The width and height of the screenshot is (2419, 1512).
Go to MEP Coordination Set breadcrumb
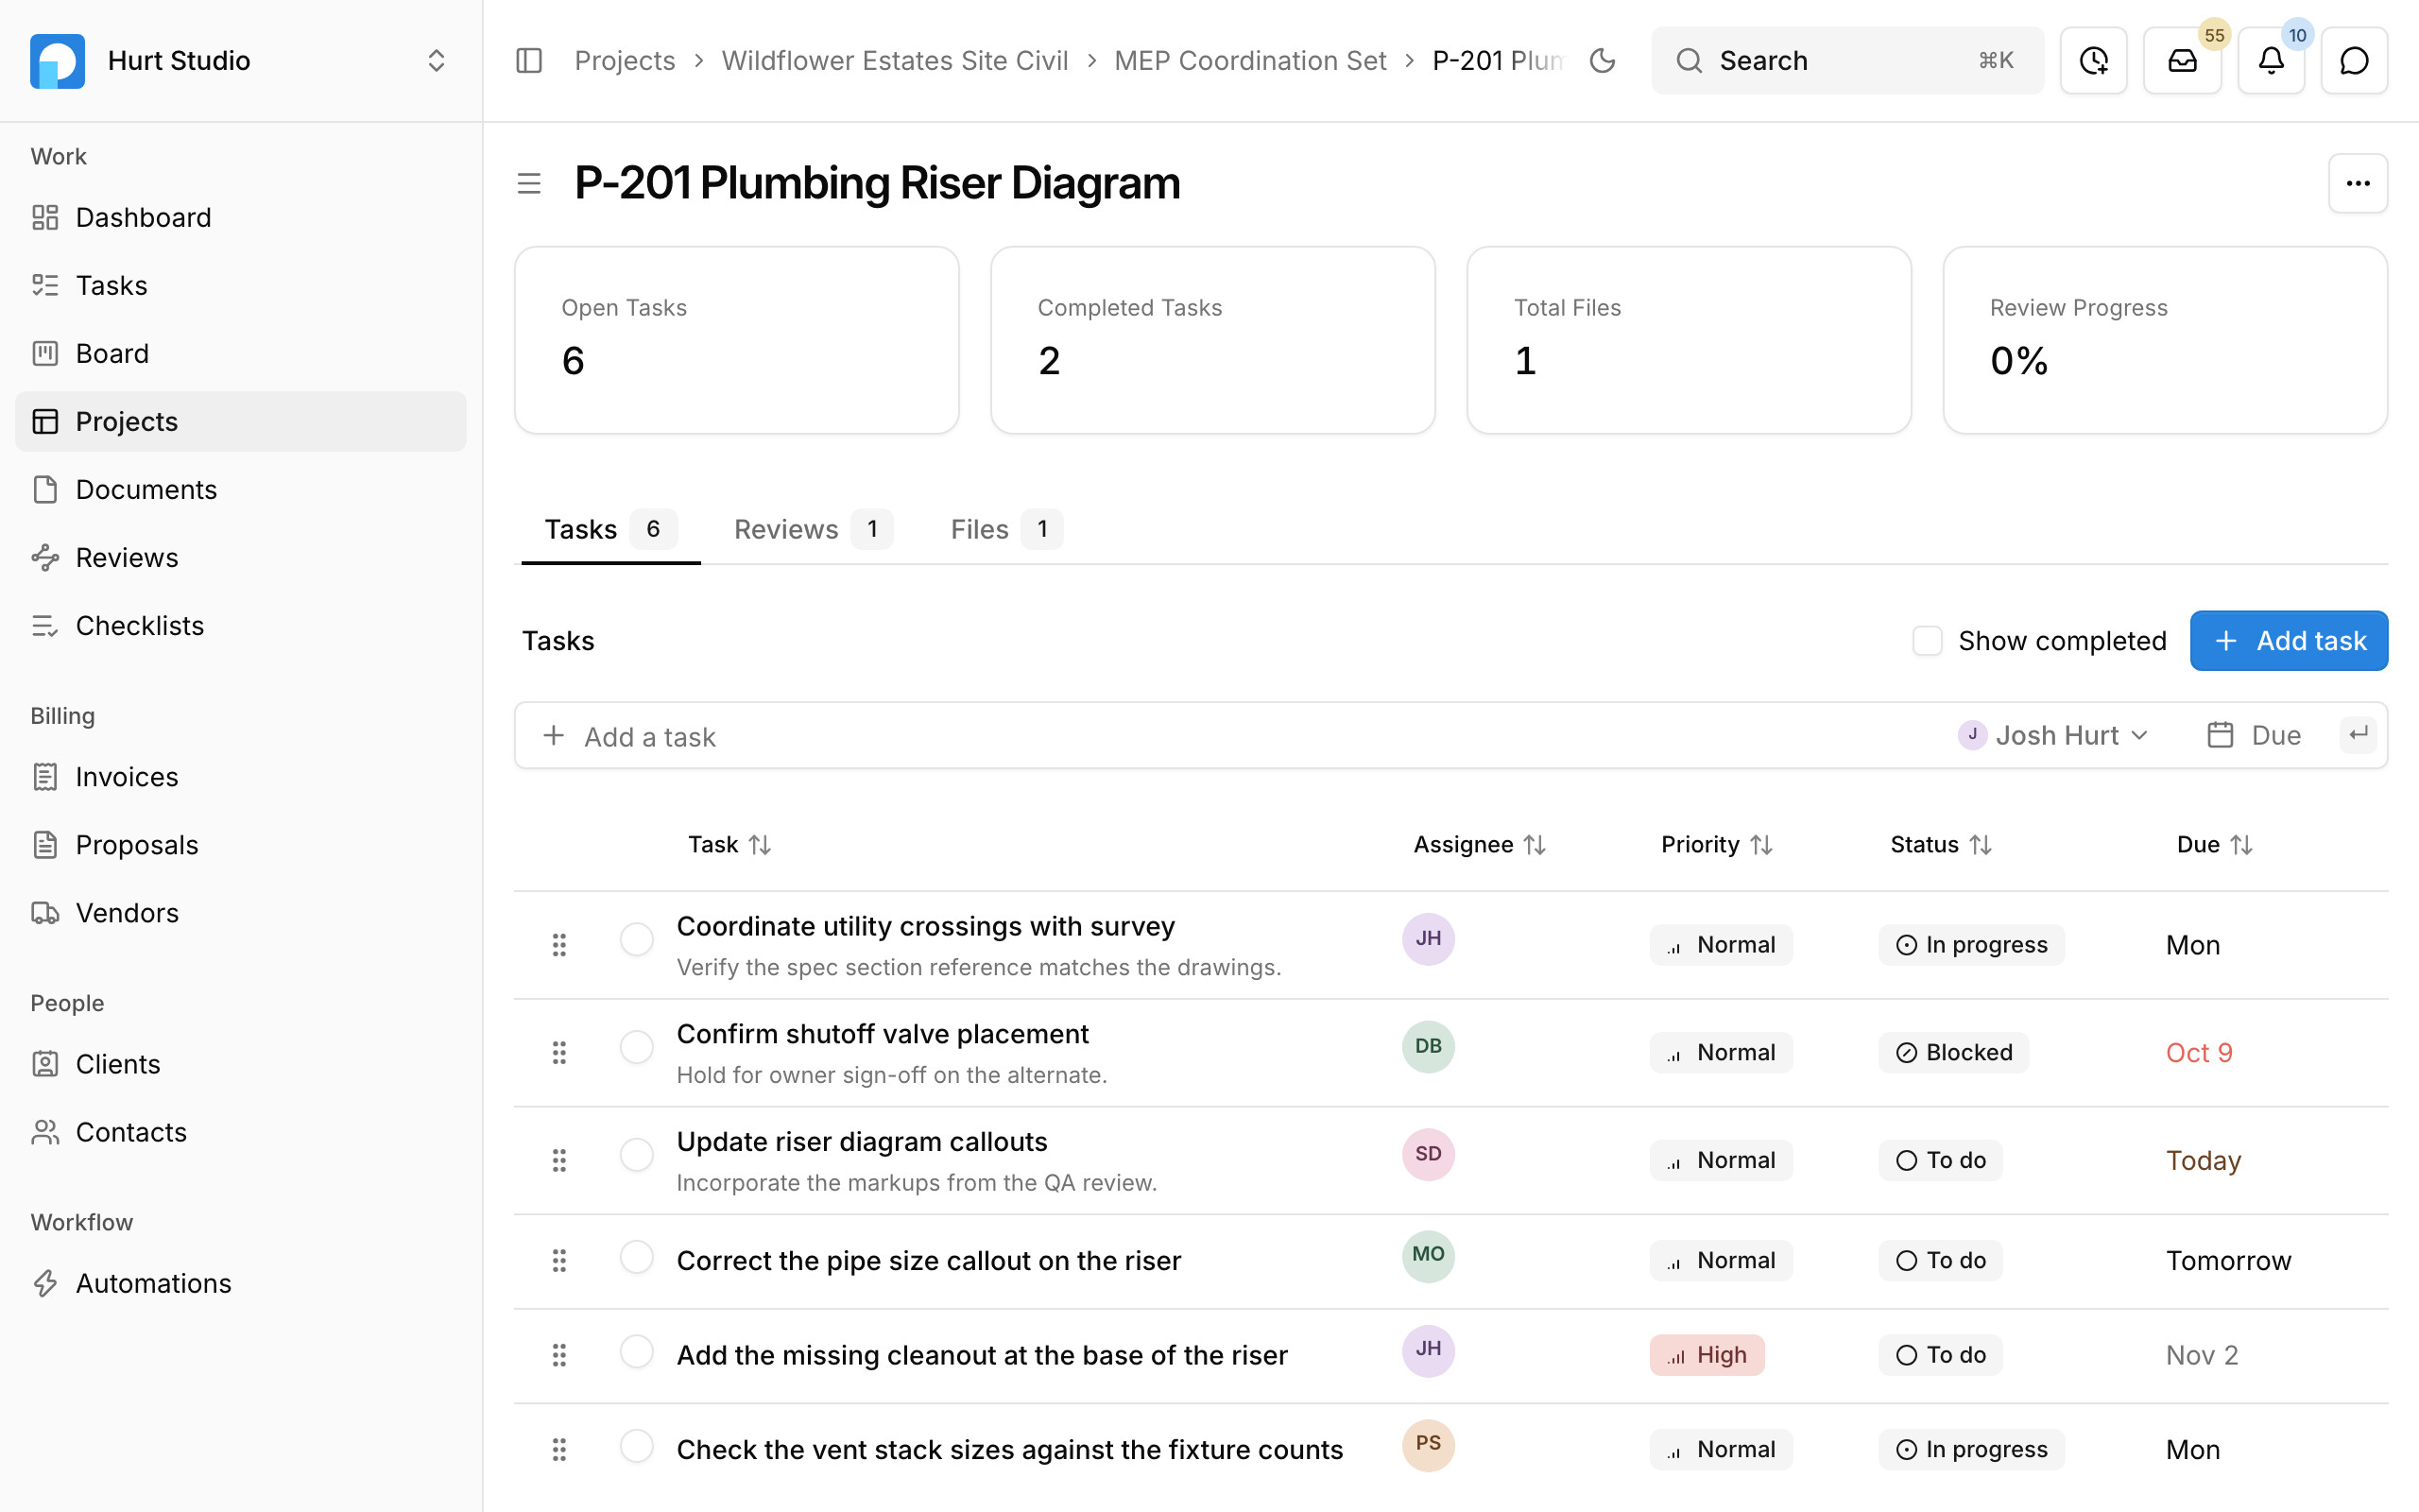point(1249,60)
